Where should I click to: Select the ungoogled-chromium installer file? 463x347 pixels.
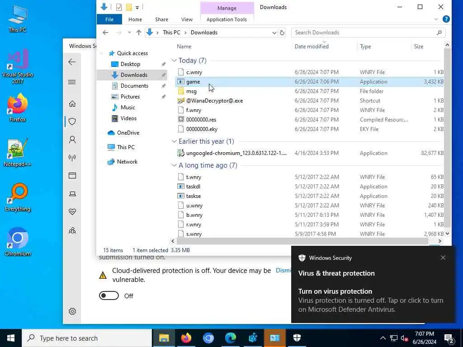[x=236, y=153]
